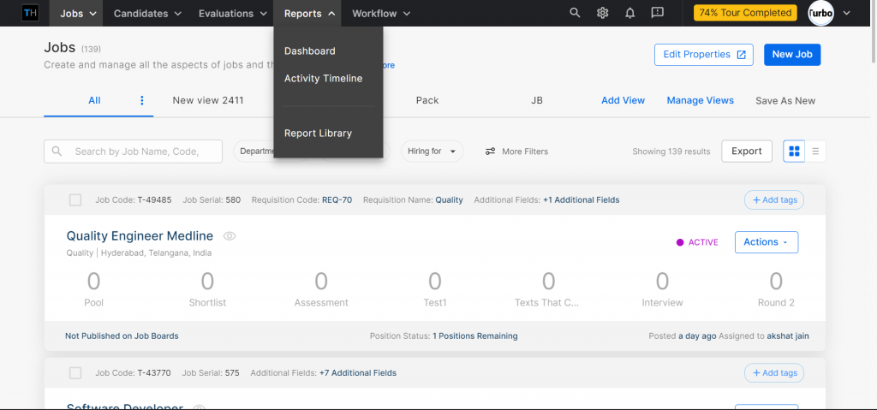This screenshot has height=410, width=877.
Task: Click the feedback chat icon
Action: point(657,13)
